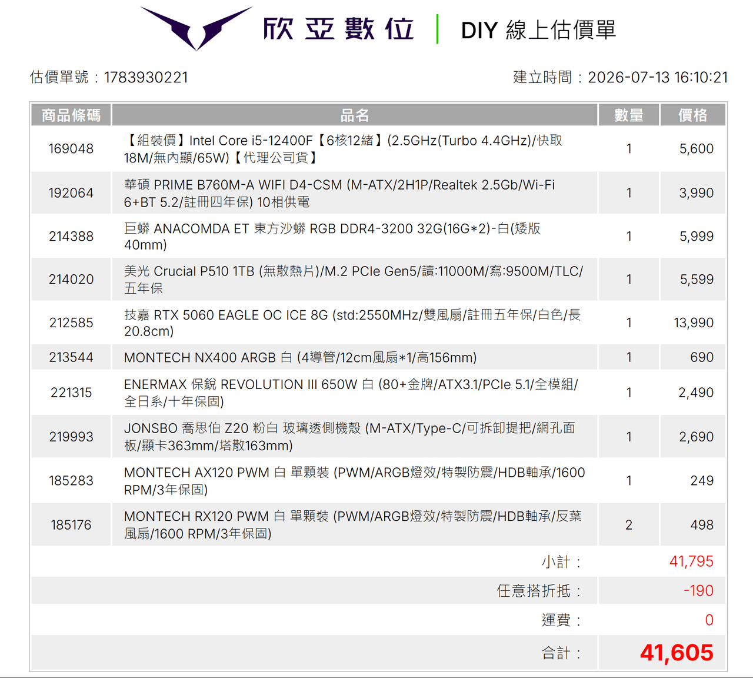Click the 合計 label
The image size is (753, 678).
coord(562,653)
